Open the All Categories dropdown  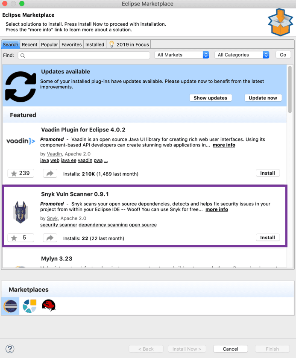[x=242, y=55]
